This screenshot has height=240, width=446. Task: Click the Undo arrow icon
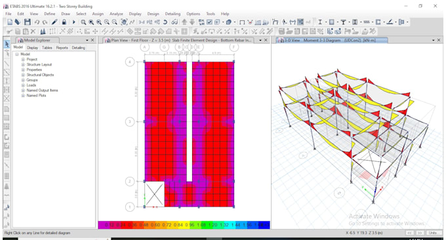tap(37, 22)
